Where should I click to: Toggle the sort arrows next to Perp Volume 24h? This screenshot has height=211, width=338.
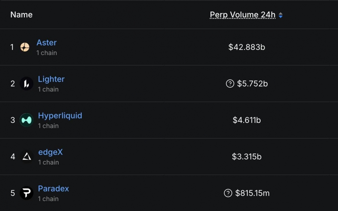281,15
